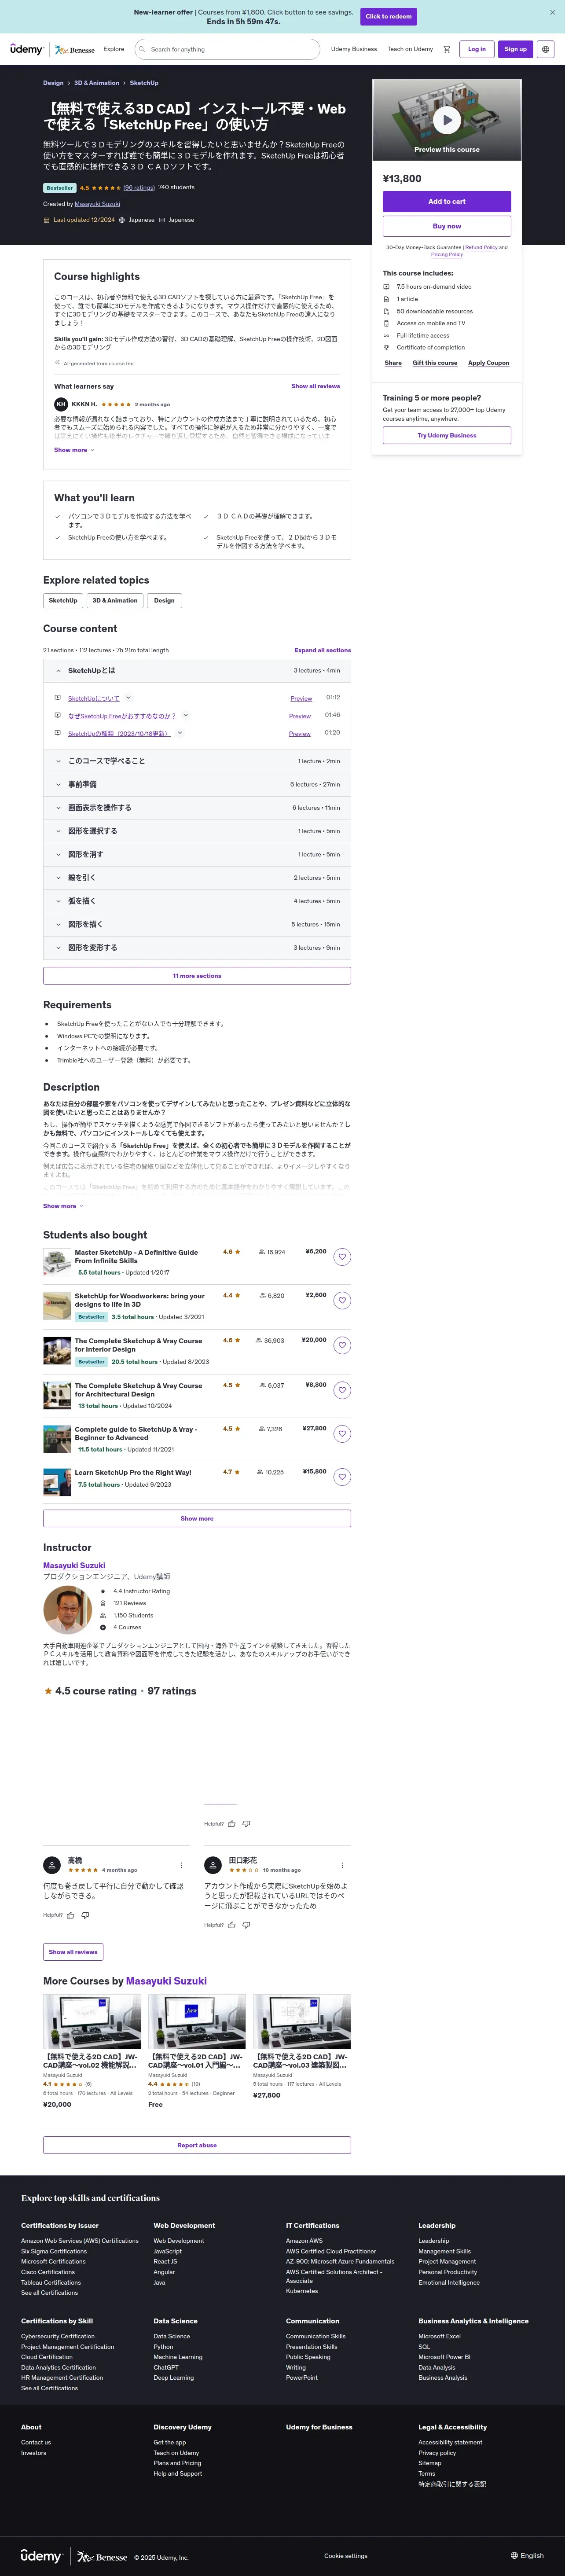Expand the 画面表示を操作する section

197,808
